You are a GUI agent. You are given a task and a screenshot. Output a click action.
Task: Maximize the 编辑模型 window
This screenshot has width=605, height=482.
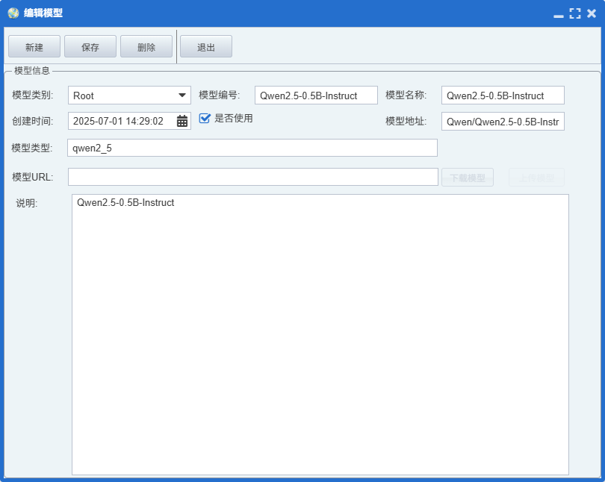575,13
